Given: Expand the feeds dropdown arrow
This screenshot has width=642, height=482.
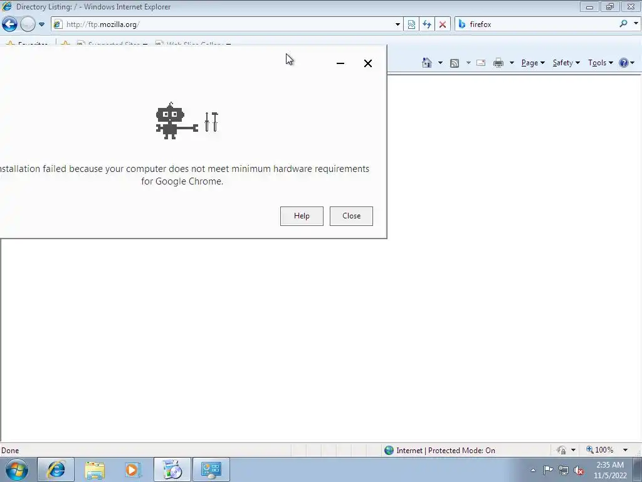Looking at the screenshot, I should 468,63.
